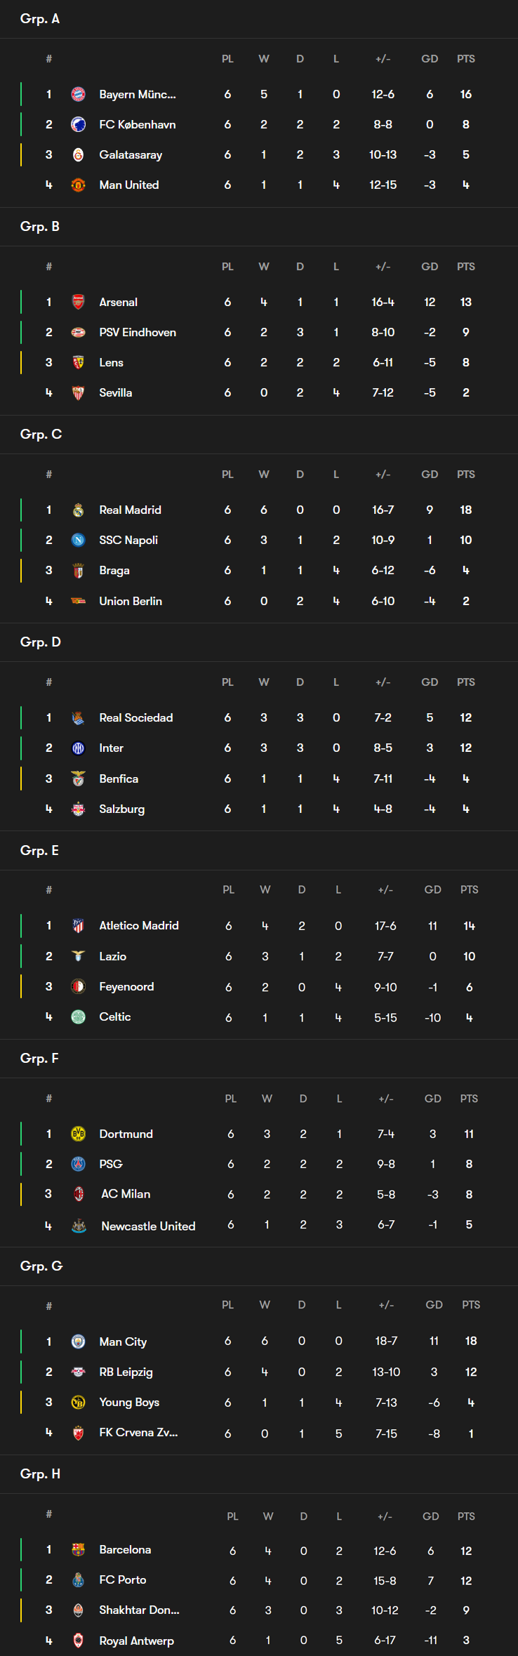
Task: Click the Atletico Madrid badge icon
Action: coord(79,925)
